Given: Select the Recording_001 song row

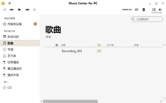Looking at the screenshot, I should point(104,51).
